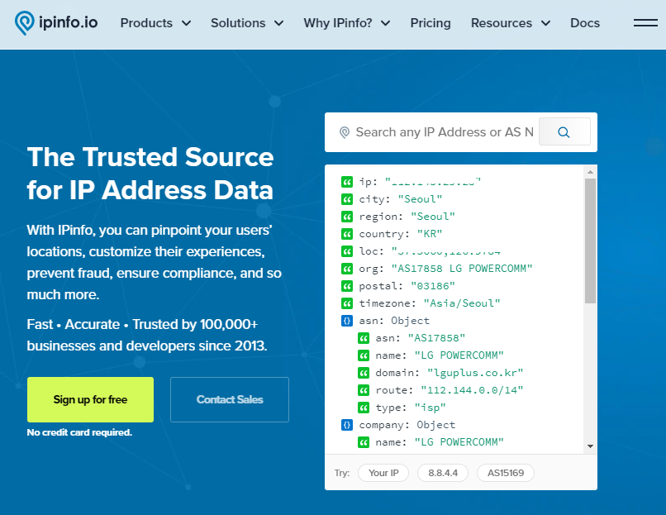Click the "AS17858 LG POWERCOMM" org value

click(x=462, y=269)
